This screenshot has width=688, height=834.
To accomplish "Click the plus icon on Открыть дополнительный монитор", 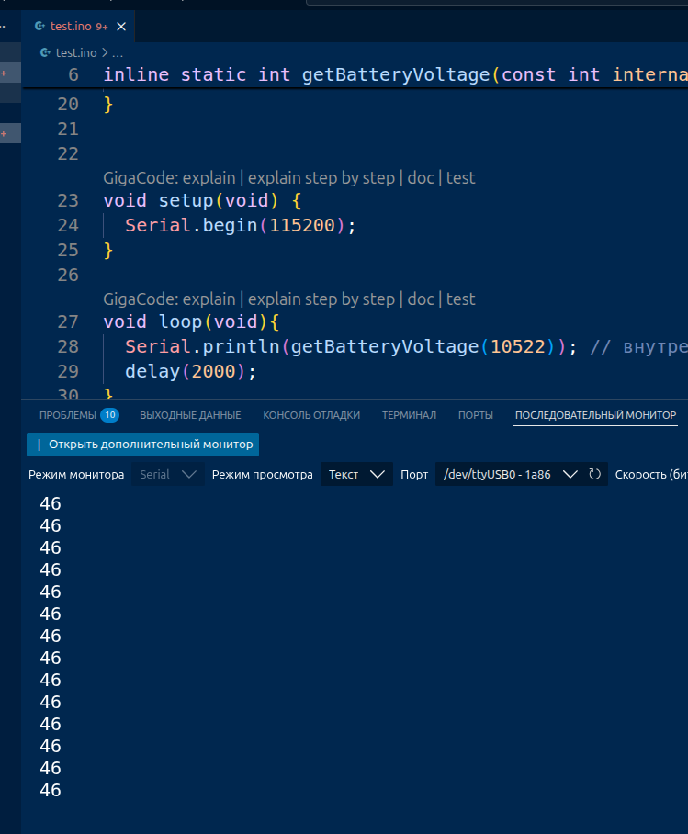I will click(39, 445).
